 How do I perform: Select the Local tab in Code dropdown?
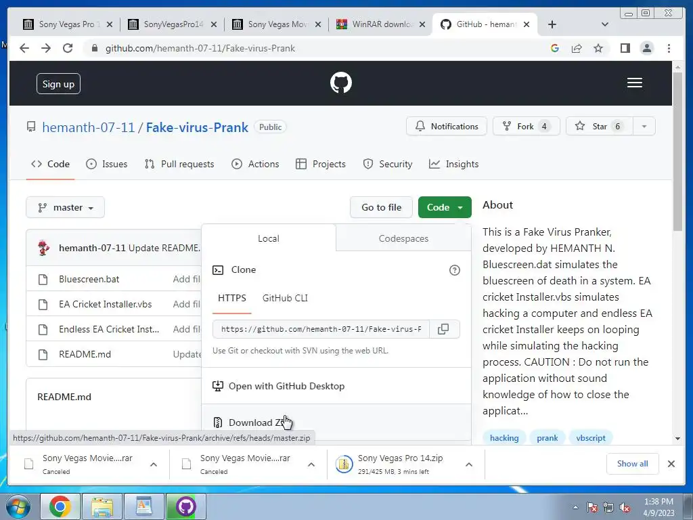[x=268, y=238]
